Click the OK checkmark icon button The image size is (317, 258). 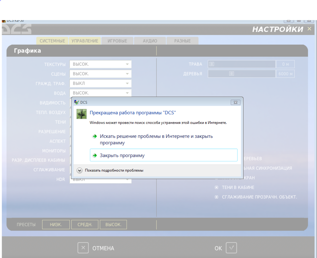tap(231, 248)
